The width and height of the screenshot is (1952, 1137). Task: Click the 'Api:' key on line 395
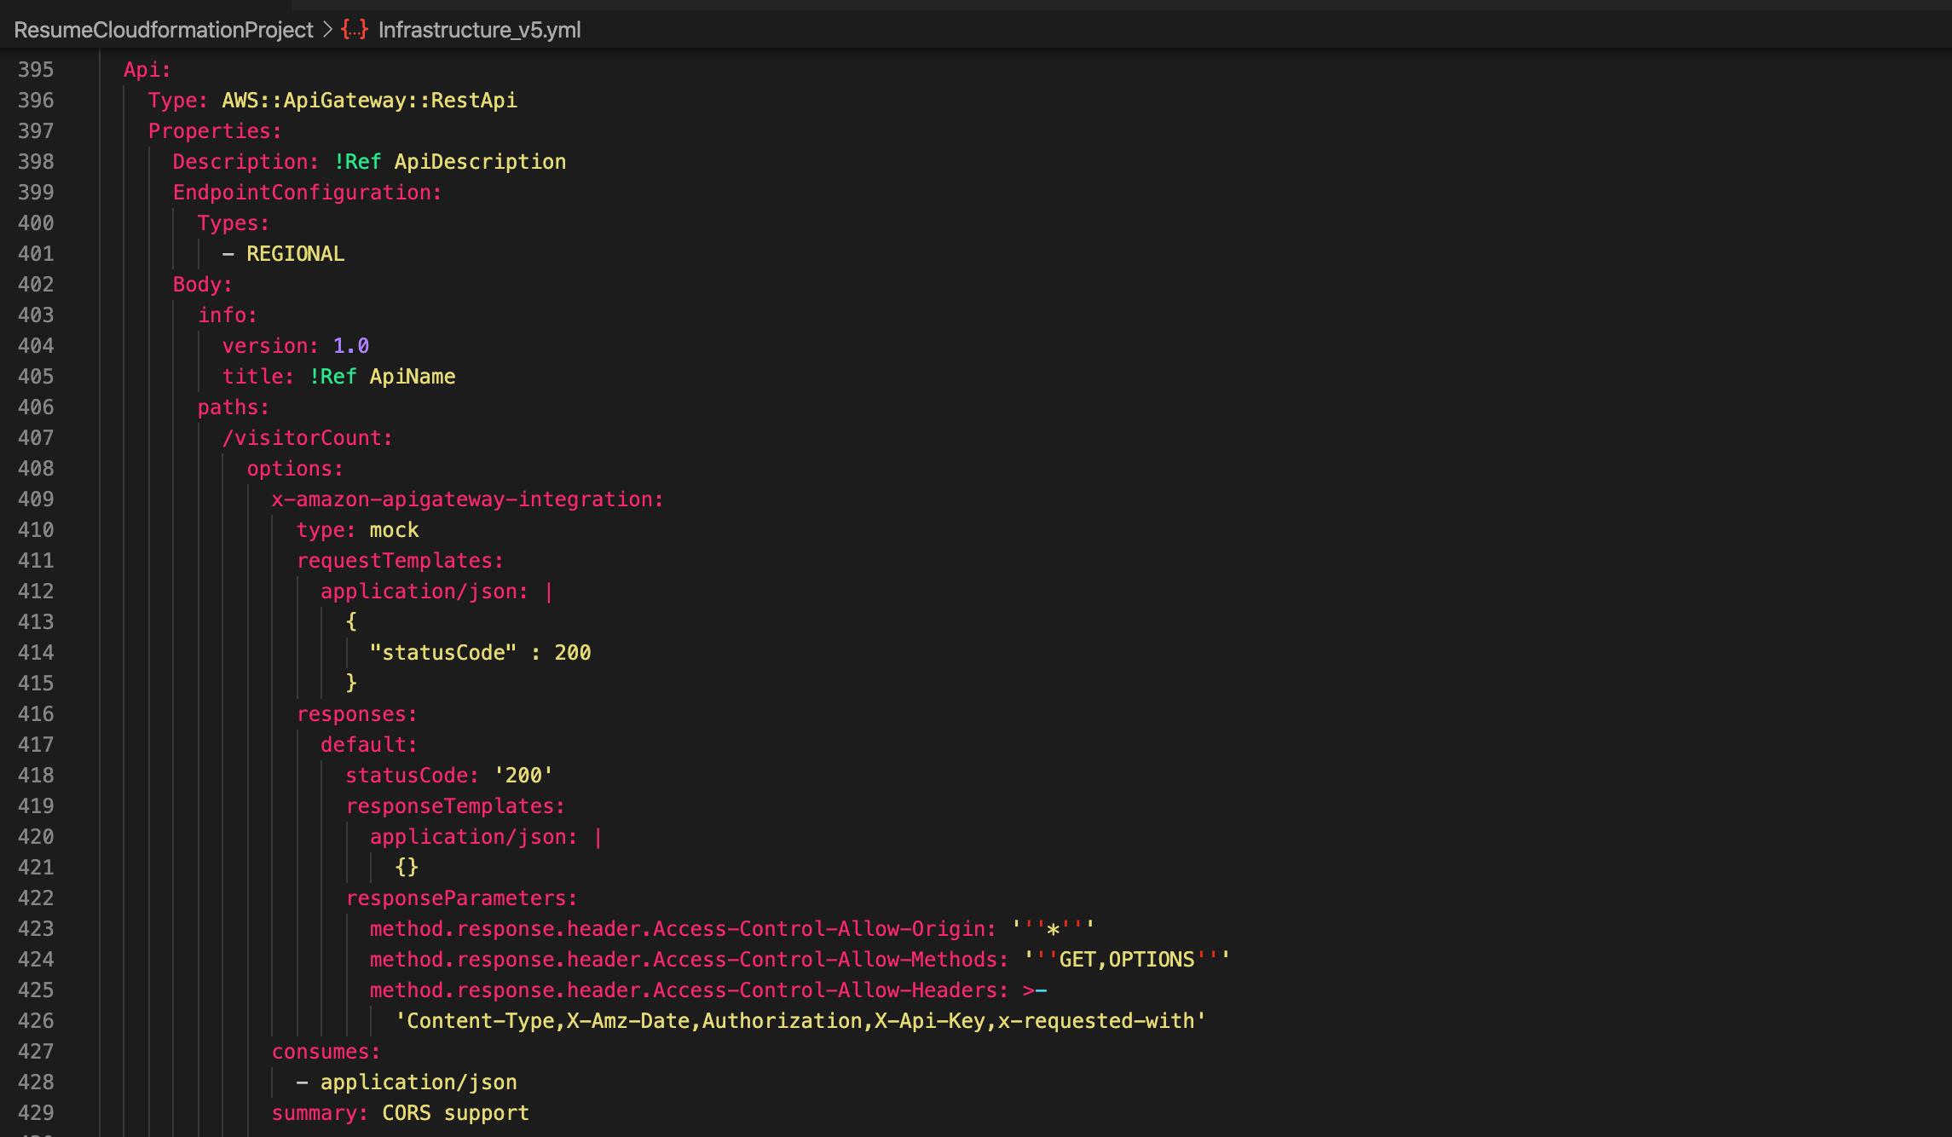[x=147, y=70]
